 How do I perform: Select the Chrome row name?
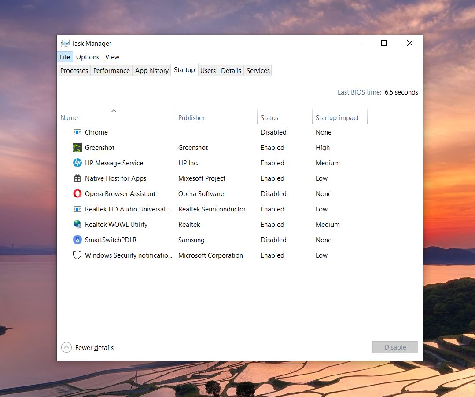[96, 132]
